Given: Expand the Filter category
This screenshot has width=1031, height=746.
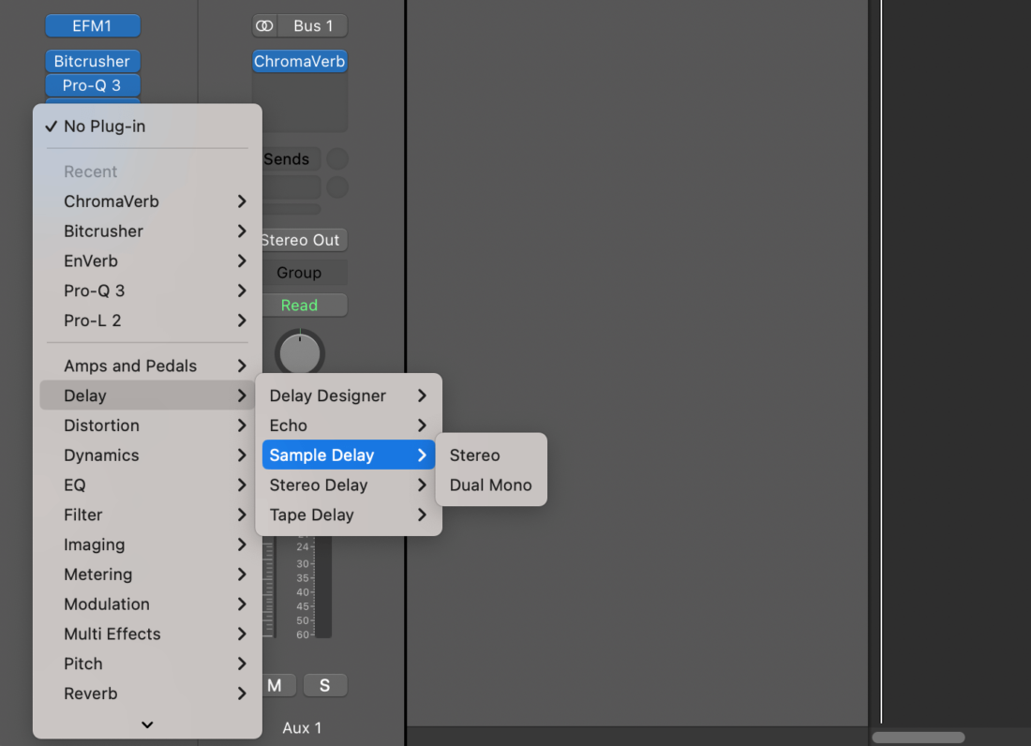Looking at the screenshot, I should click(147, 515).
